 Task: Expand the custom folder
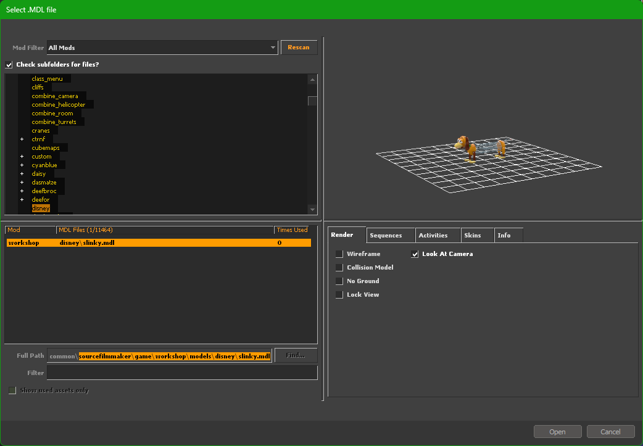coord(22,157)
